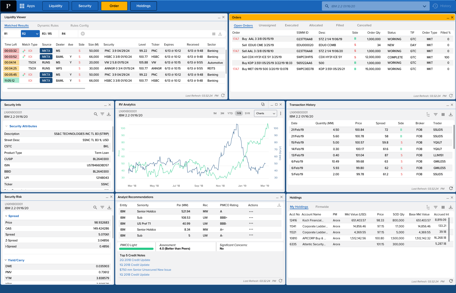Pop out the RV Analytics panel
This screenshot has width=456, height=293.
point(263,104)
